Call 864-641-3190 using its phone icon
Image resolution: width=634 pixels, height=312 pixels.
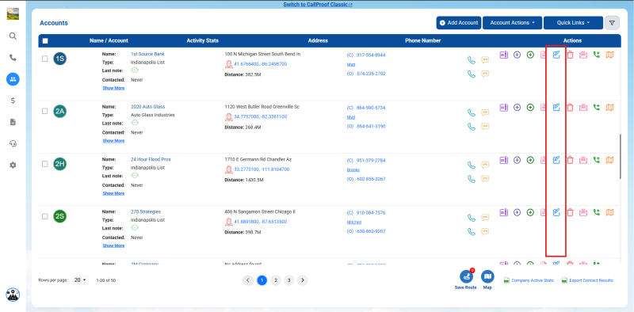click(x=472, y=127)
